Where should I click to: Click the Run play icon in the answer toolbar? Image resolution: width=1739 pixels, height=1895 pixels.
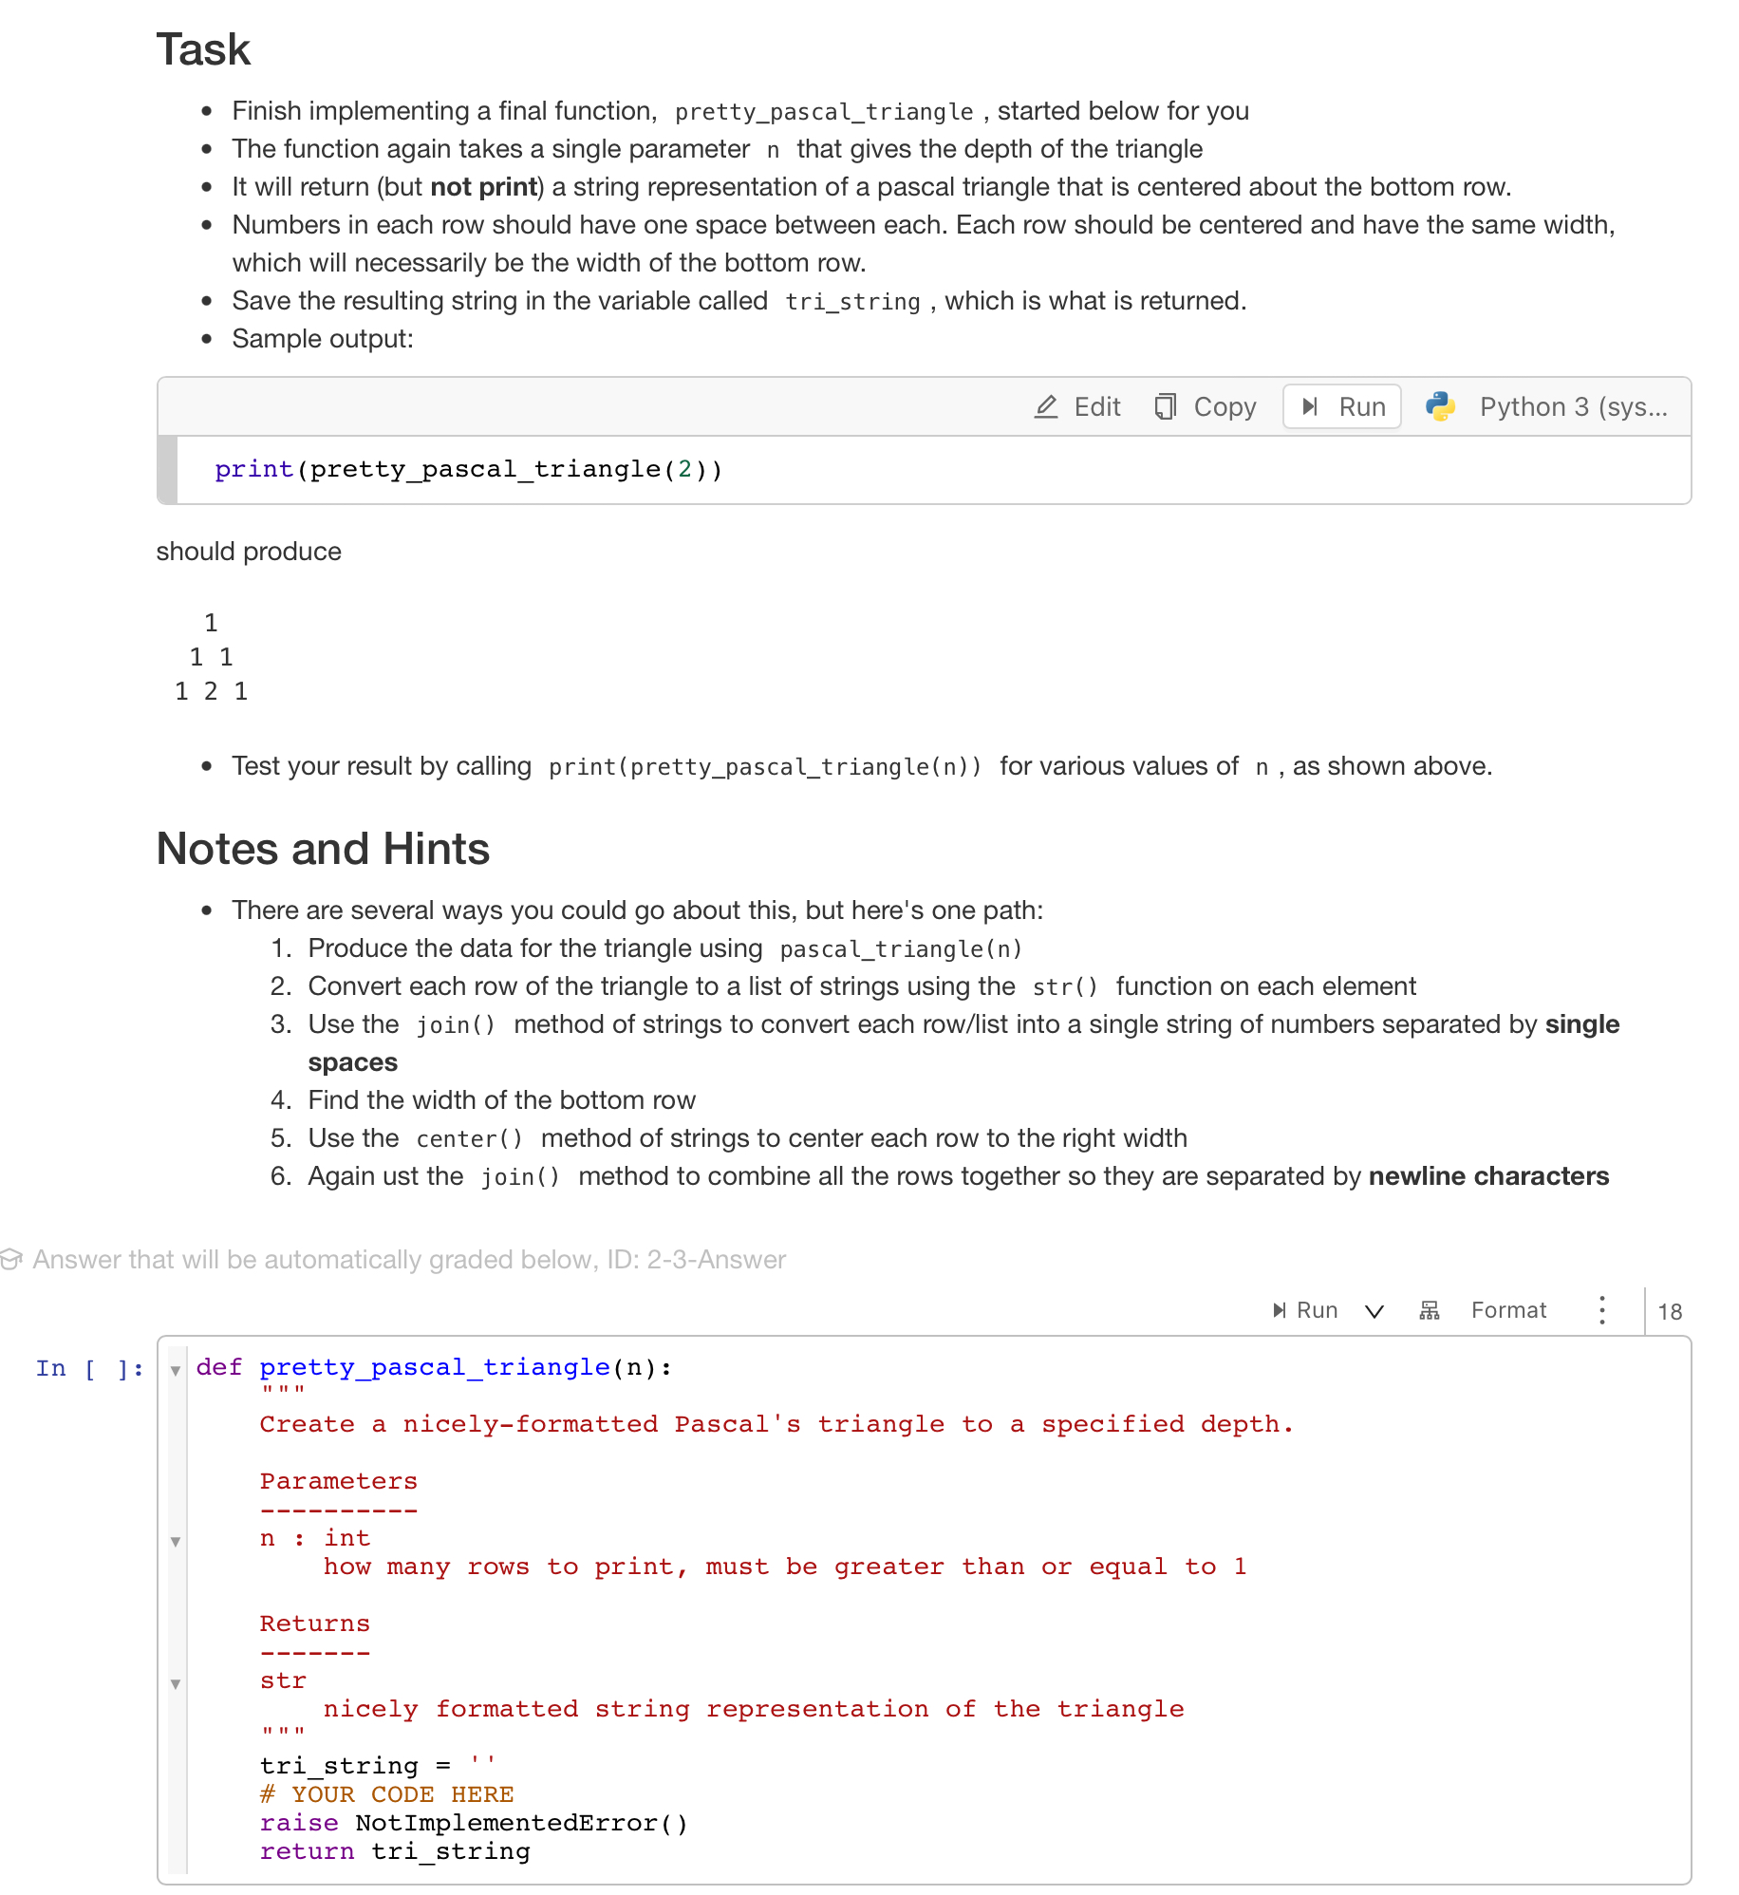coord(1280,1310)
